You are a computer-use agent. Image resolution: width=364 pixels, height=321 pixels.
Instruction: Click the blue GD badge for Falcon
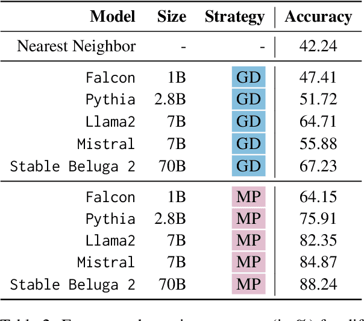[x=248, y=77]
